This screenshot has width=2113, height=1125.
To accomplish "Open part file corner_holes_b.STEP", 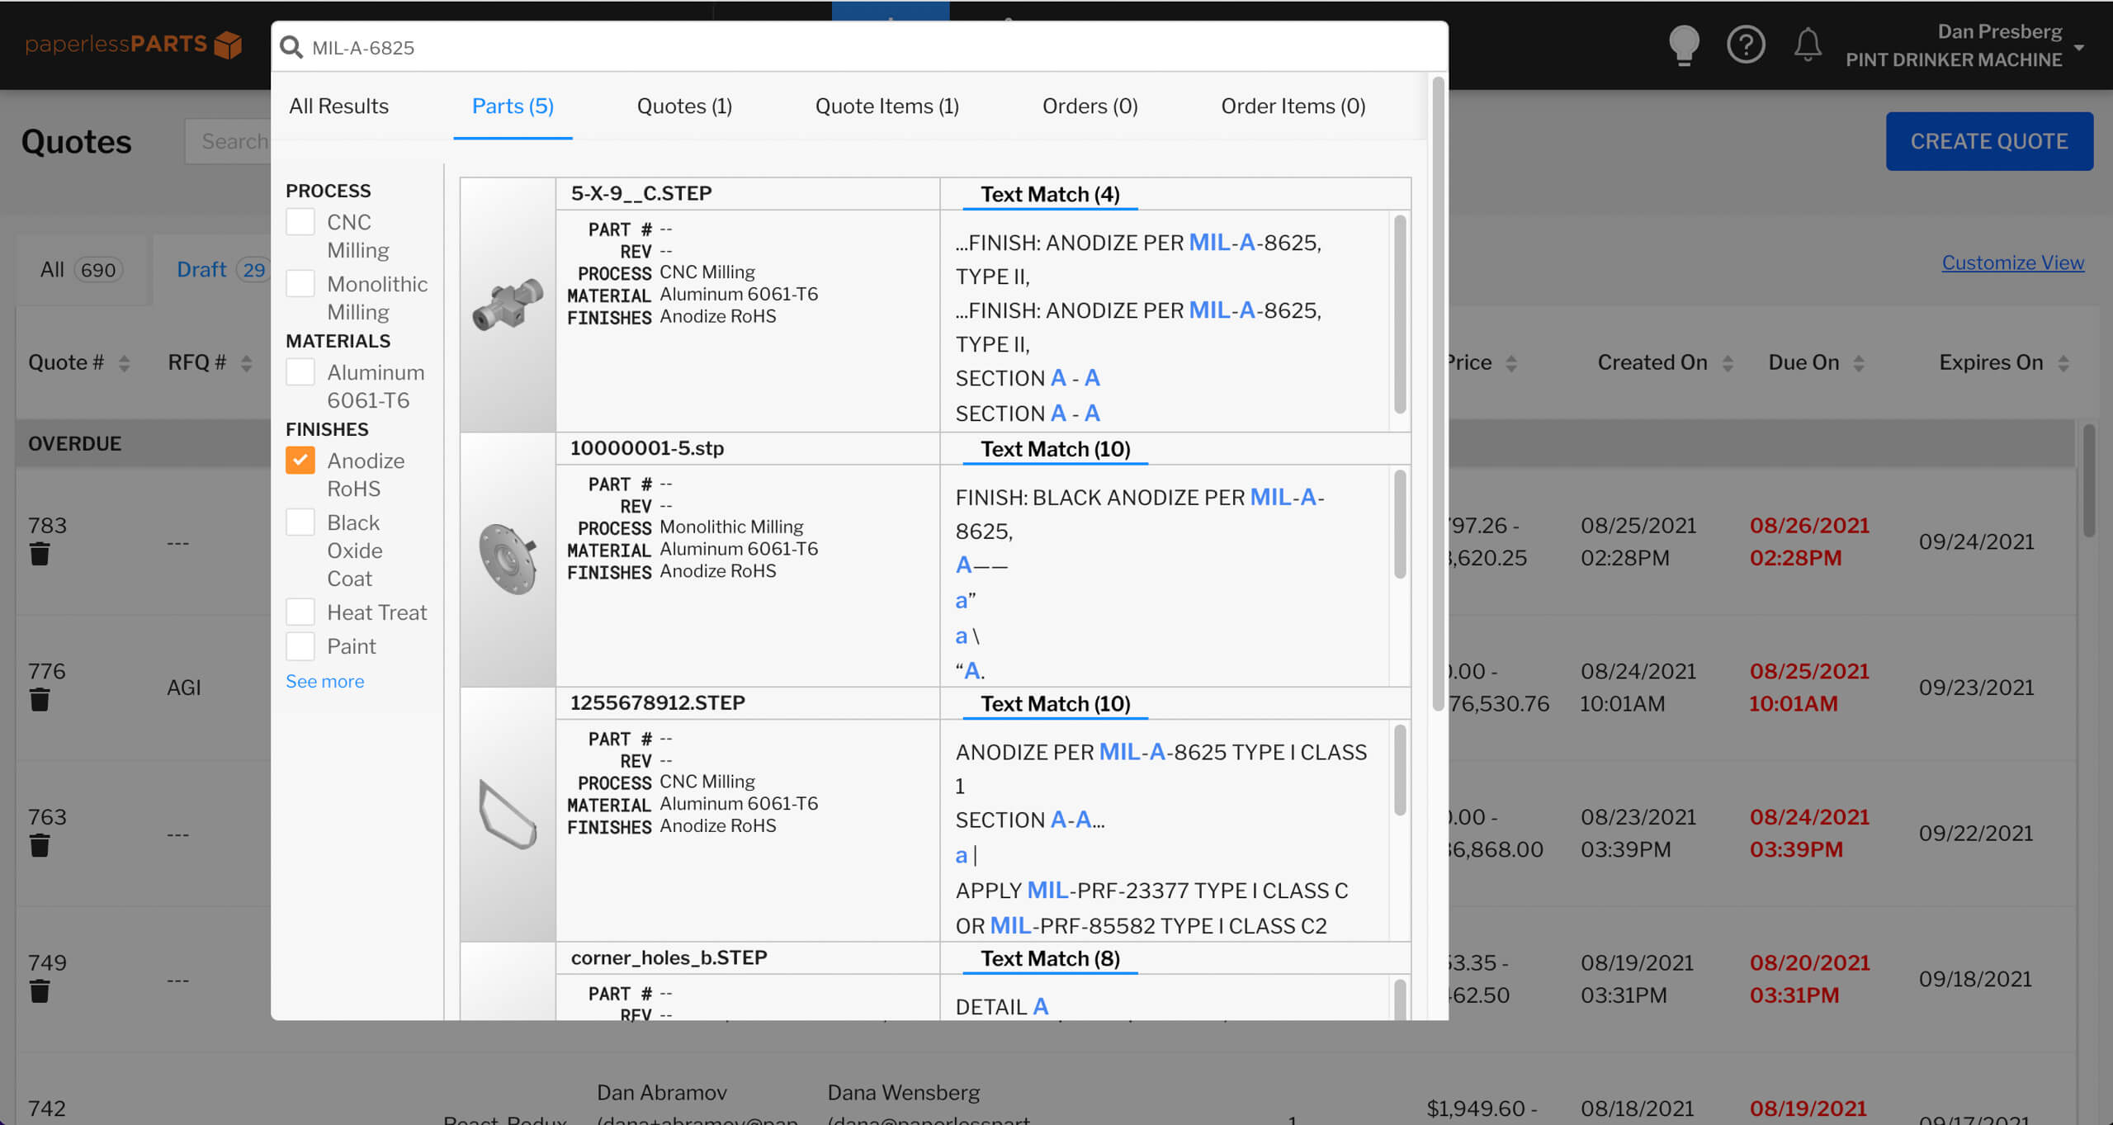I will click(x=669, y=957).
